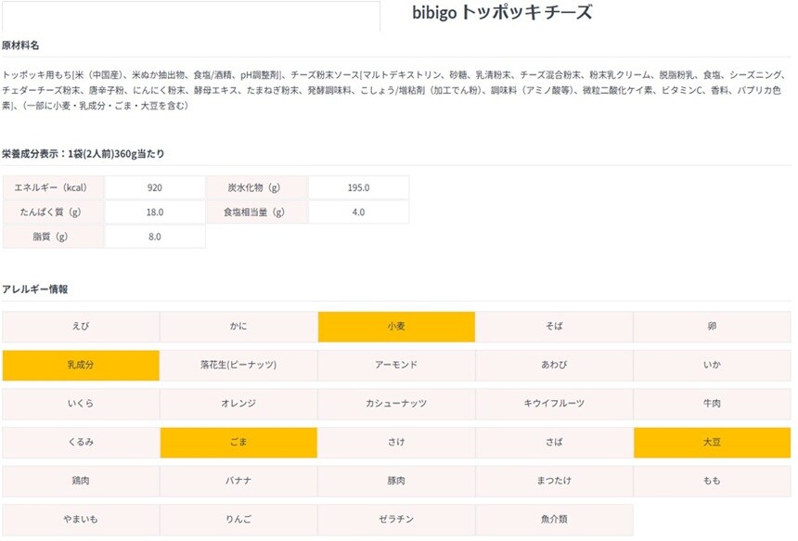Click the 原材料名 section heading
798x541 pixels.
click(x=20, y=45)
